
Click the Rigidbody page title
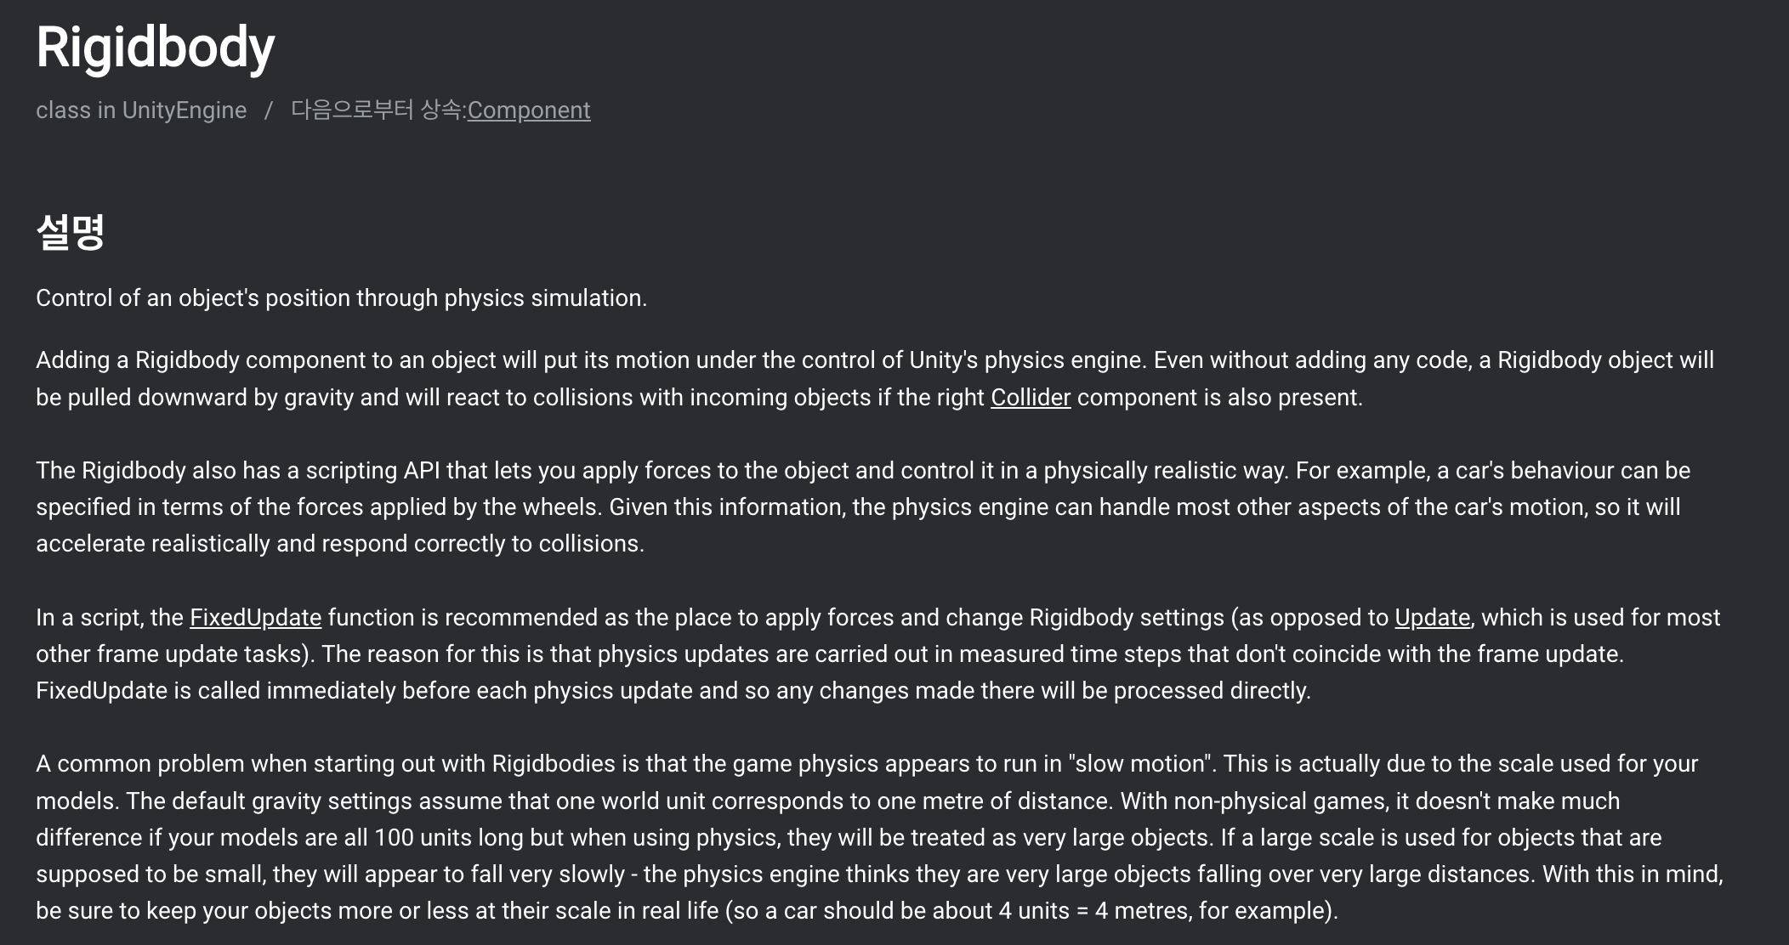(156, 47)
